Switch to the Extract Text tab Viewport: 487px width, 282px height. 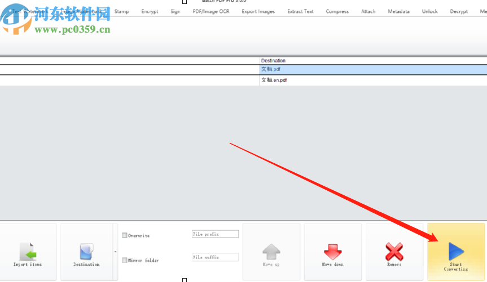(300, 11)
